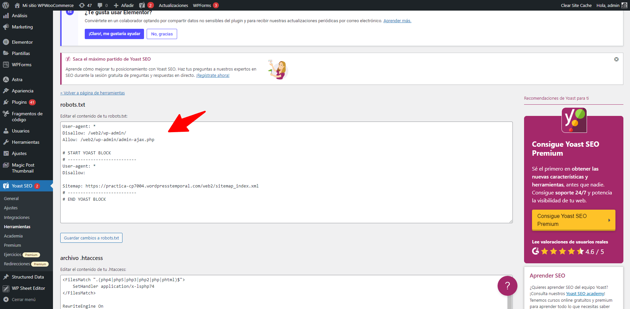Click the WP Sheet Editor icon

(6, 288)
